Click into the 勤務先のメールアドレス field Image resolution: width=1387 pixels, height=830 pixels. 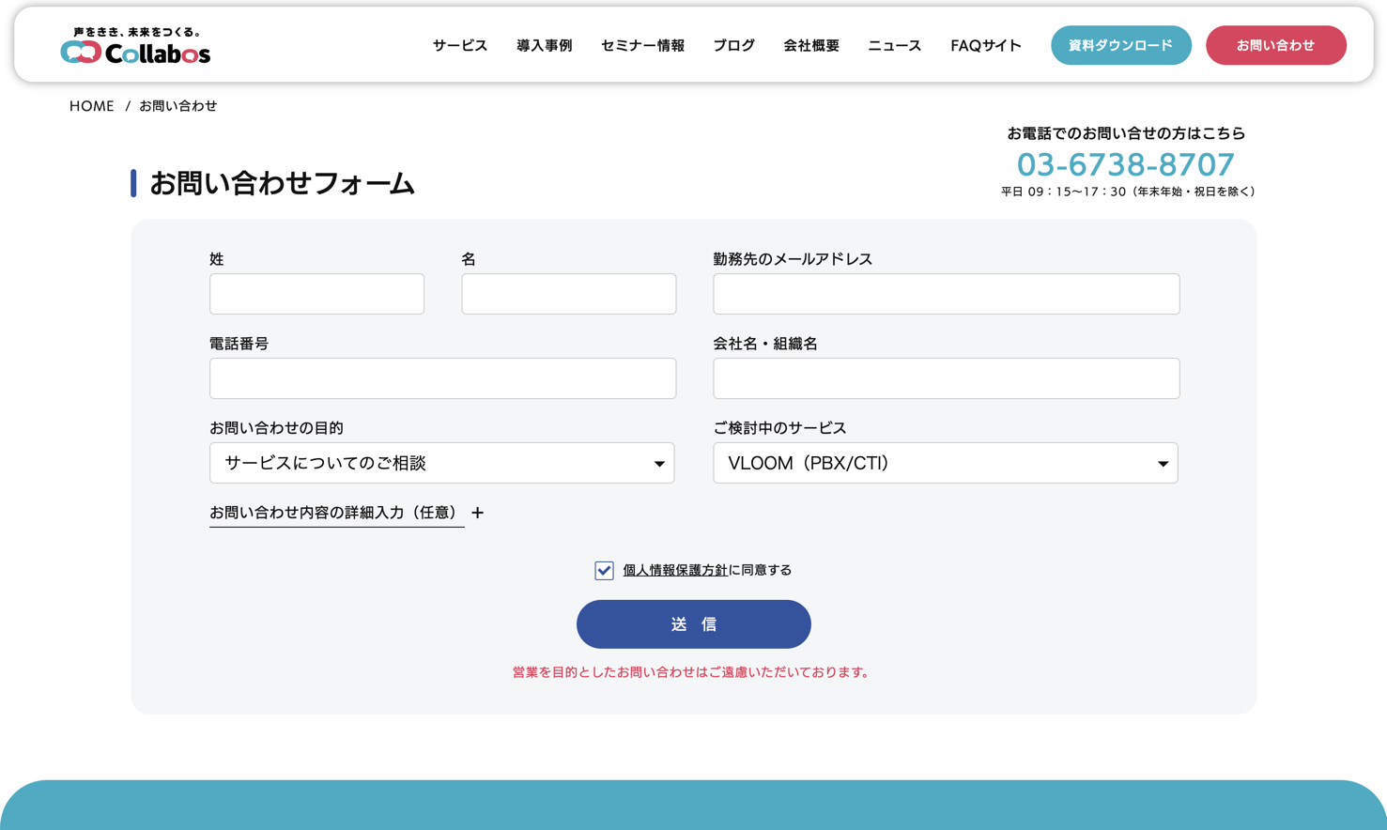[x=946, y=294]
